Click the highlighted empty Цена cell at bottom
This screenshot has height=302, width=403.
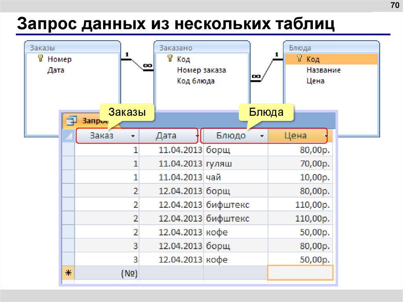click(300, 272)
